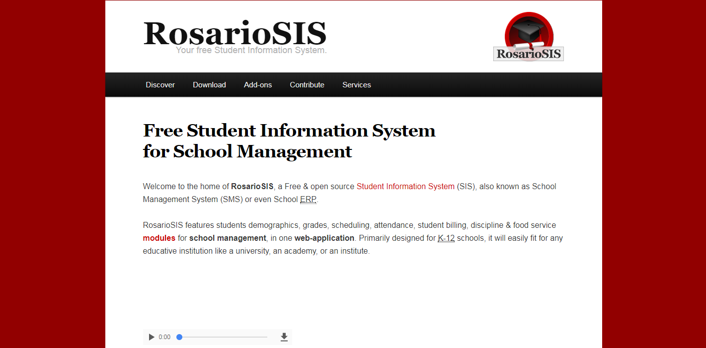This screenshot has width=706, height=348.
Task: Click the ERP abbreviation
Action: click(308, 200)
